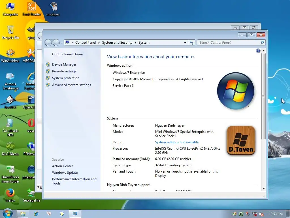Select the Recycle Bin icon
The image size is (290, 218).
(x=10, y=32)
